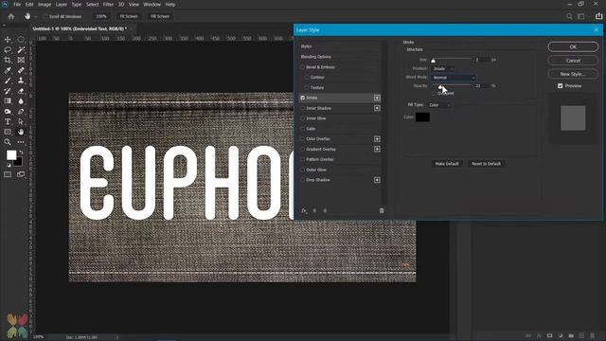Open the Window menu
Screen dimensions: 606x341
tap(151, 4)
